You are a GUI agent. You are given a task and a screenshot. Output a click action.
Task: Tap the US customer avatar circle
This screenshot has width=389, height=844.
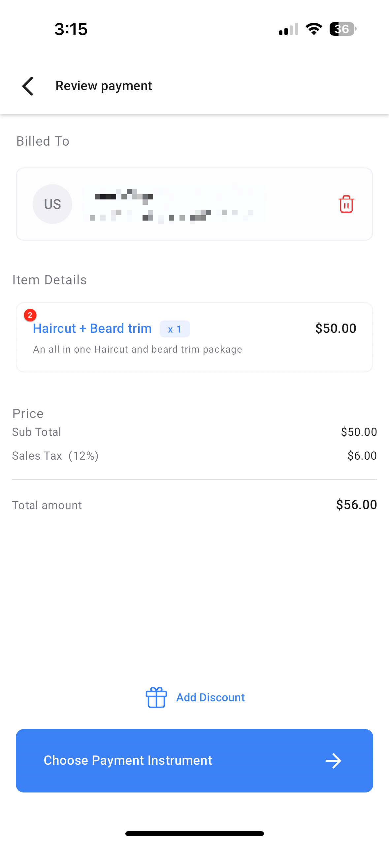pos(52,204)
